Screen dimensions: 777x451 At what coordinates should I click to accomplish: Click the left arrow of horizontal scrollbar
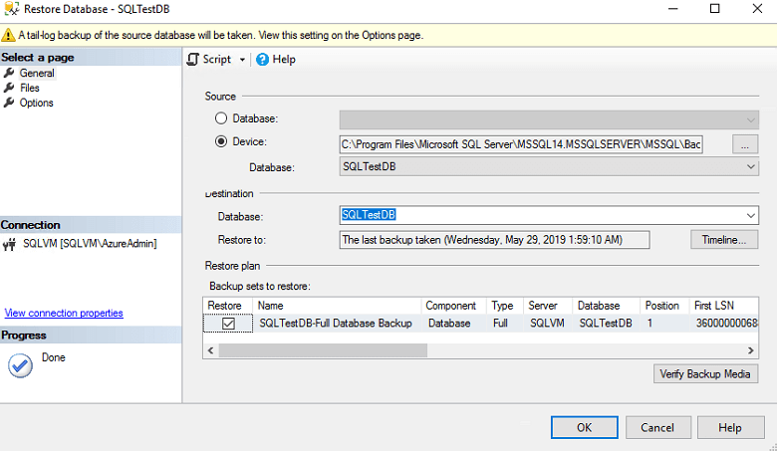(x=210, y=350)
